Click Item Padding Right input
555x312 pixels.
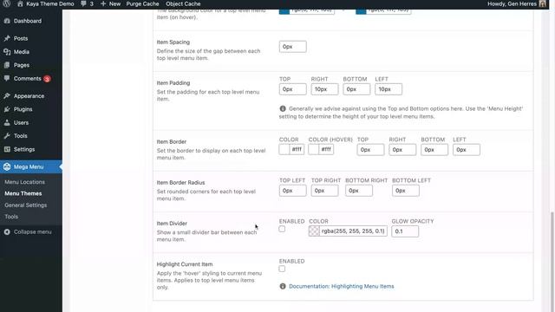(x=324, y=89)
